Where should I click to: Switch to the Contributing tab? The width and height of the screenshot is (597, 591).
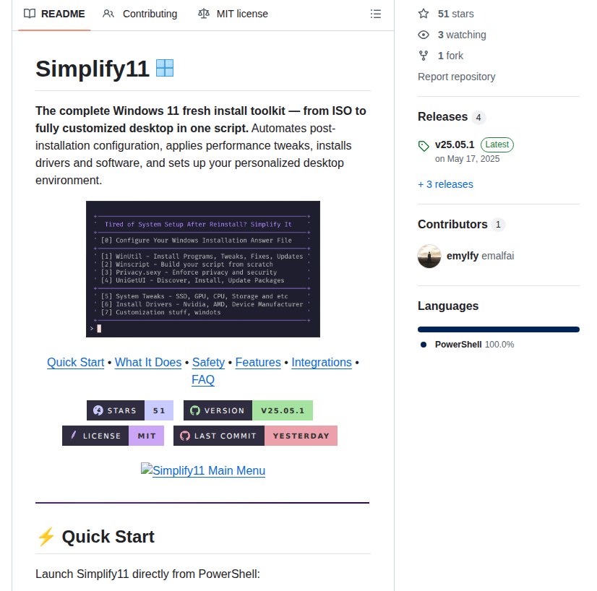coord(150,13)
